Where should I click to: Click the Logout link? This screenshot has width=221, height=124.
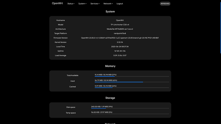tap(120, 4)
